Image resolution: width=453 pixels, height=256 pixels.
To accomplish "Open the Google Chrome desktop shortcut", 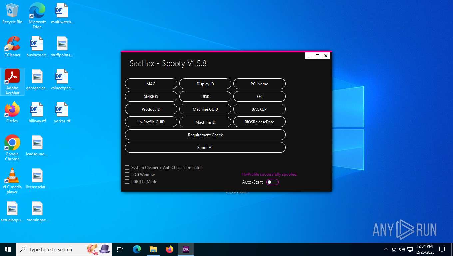I will pos(12,148).
